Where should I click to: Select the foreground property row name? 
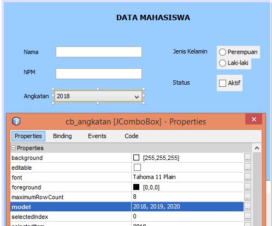pyautogui.click(x=26, y=187)
